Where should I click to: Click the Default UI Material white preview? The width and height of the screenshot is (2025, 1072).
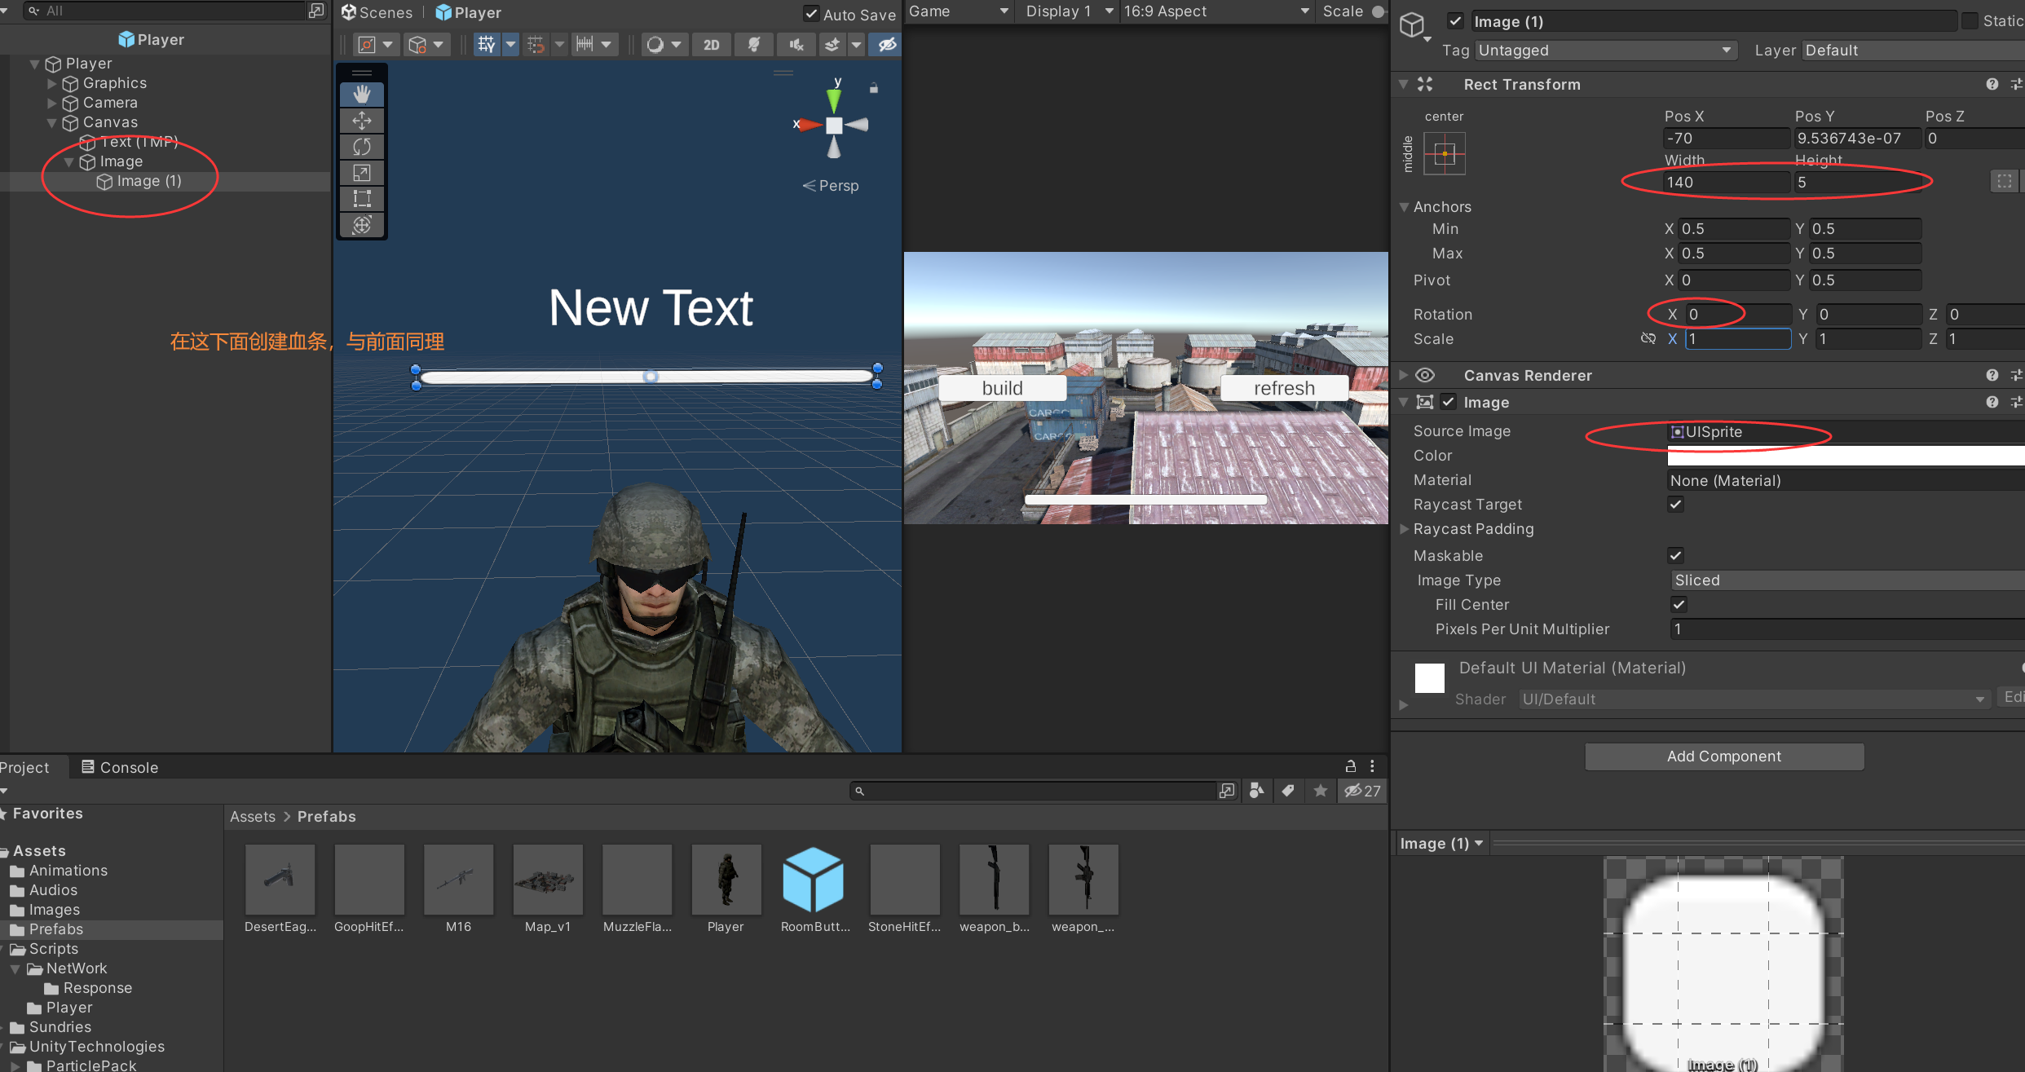[1429, 678]
